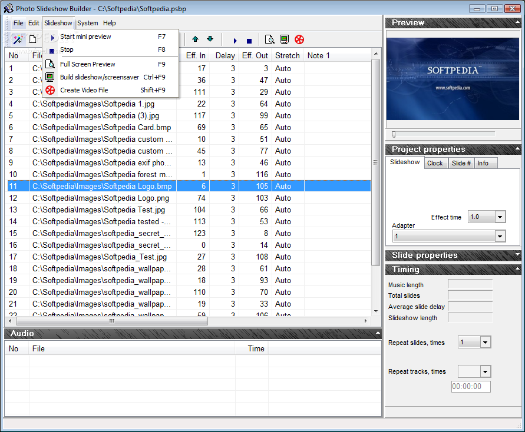Screen dimensions: 525x432
Task: Choose Create Video File menu entry
Action: pyautogui.click(x=111, y=90)
